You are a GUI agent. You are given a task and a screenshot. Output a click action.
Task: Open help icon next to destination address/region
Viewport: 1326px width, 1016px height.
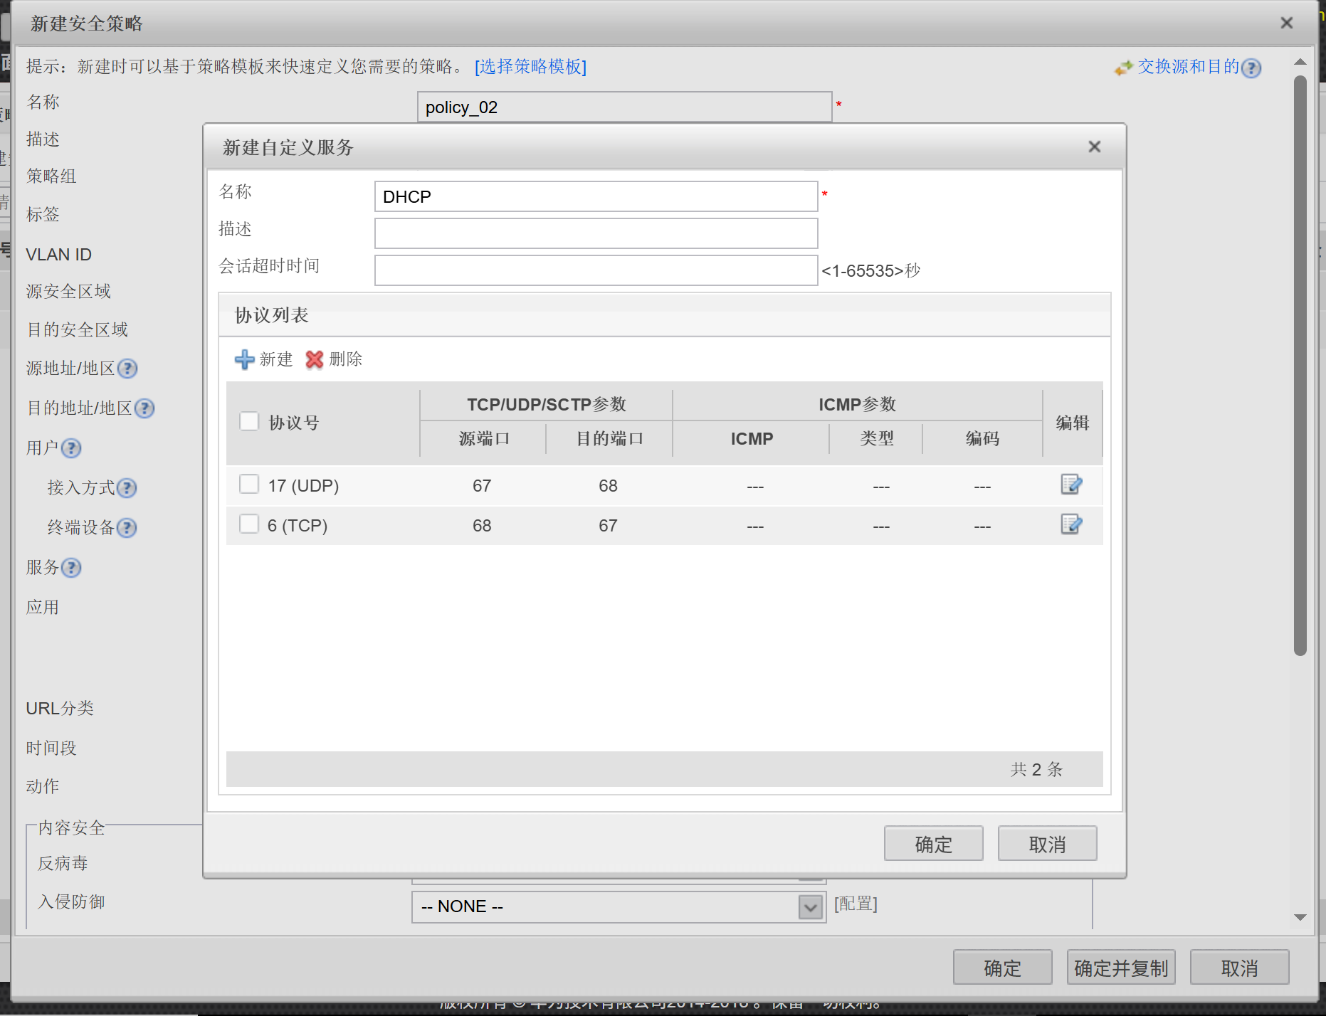coord(144,408)
